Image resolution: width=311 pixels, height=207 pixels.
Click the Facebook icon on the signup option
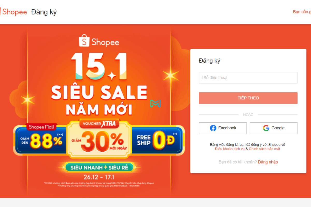click(214, 128)
